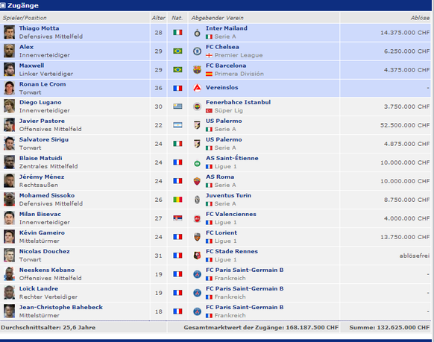
Task: Open the Alex player link
Action: tap(26, 47)
